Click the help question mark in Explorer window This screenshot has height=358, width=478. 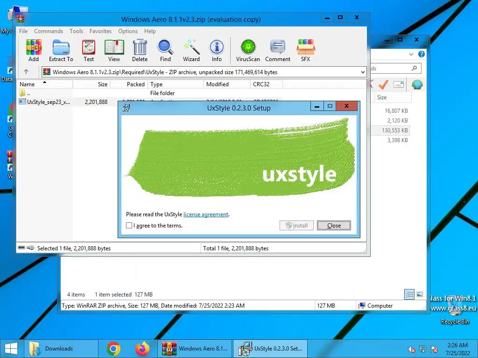[422, 54]
